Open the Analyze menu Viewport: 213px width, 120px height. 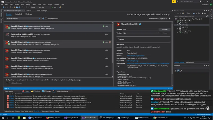coord(50,4)
